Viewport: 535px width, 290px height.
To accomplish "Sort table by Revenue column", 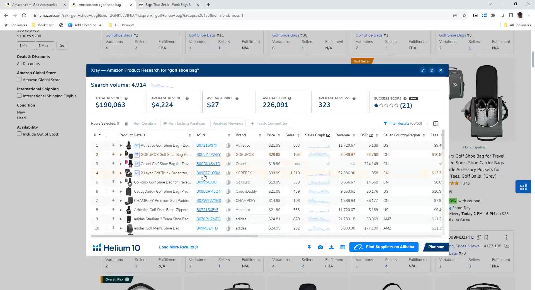I will pos(354,135).
